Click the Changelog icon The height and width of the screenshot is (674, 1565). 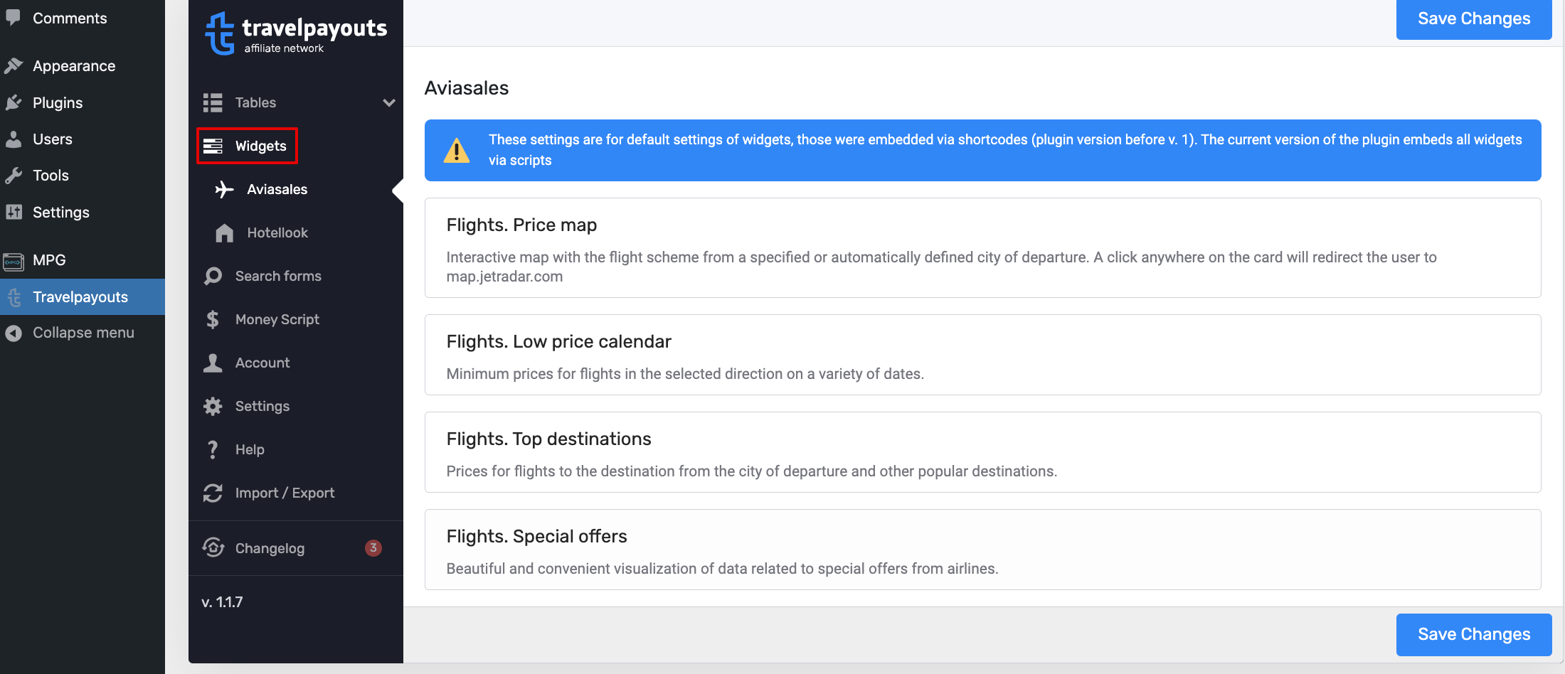213,547
